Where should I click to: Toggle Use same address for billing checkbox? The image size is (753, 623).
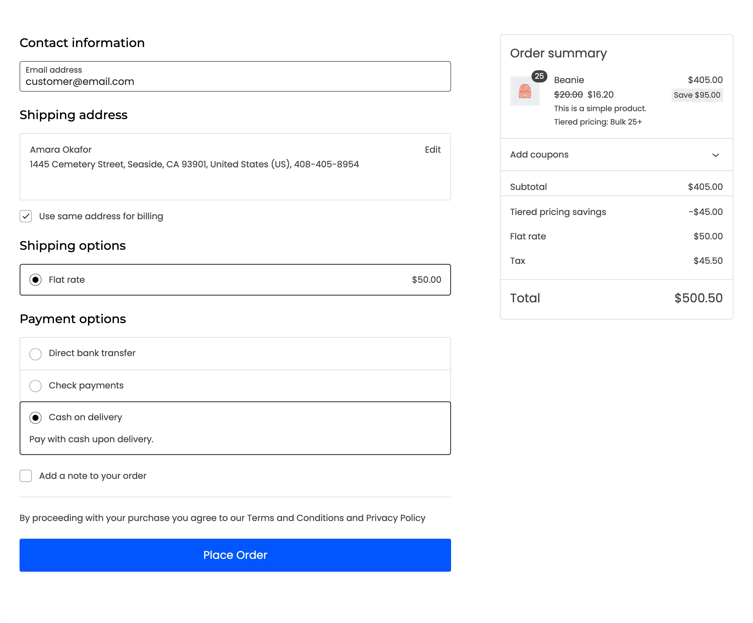pos(26,217)
